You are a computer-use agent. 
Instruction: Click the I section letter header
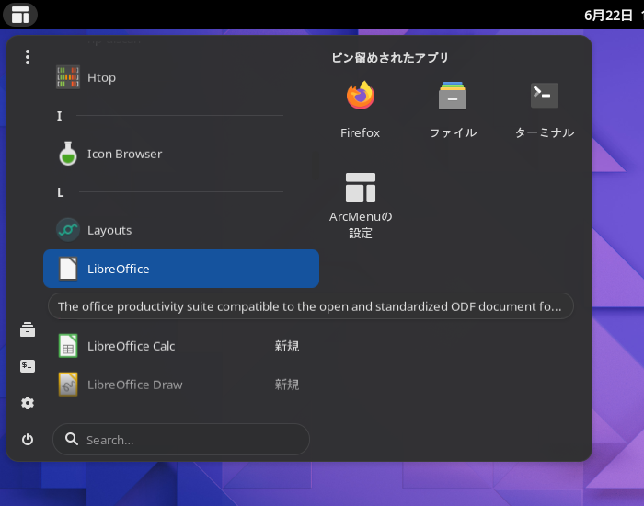click(60, 116)
